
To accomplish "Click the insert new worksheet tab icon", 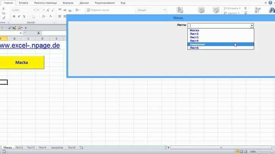I will (81, 148).
